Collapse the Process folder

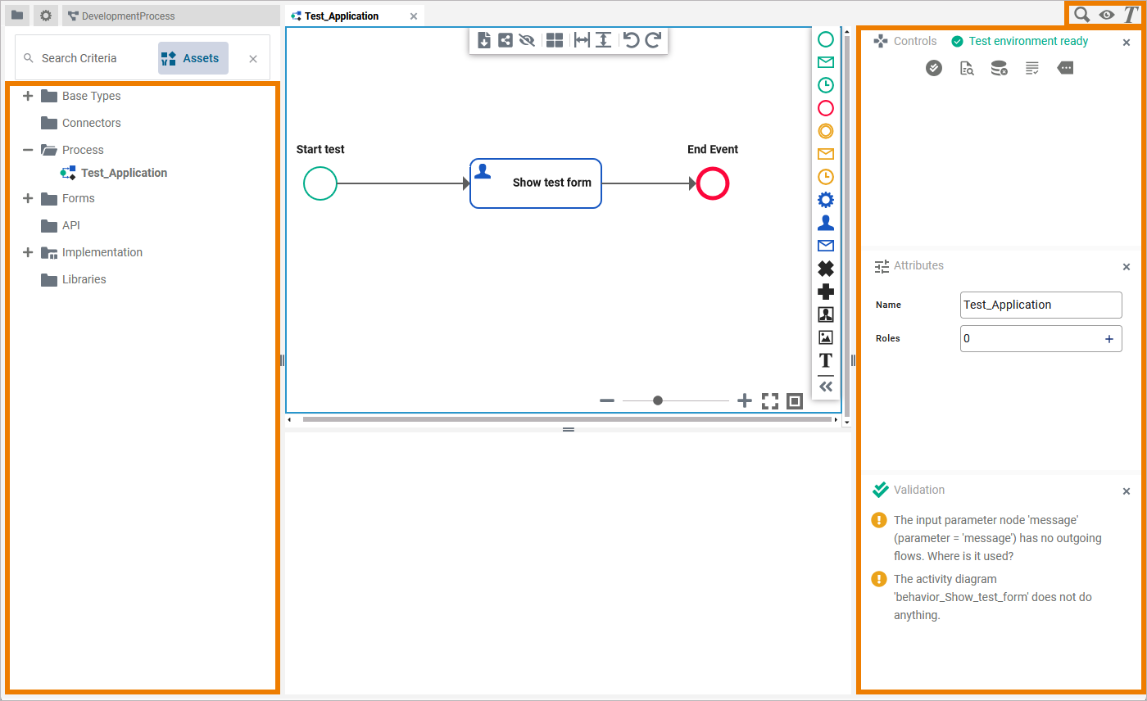click(x=28, y=150)
